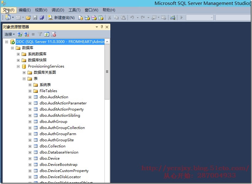Viewport: 252px width, 184px height.
Task: Select the DDC SQL Server node
Action: coord(60,42)
